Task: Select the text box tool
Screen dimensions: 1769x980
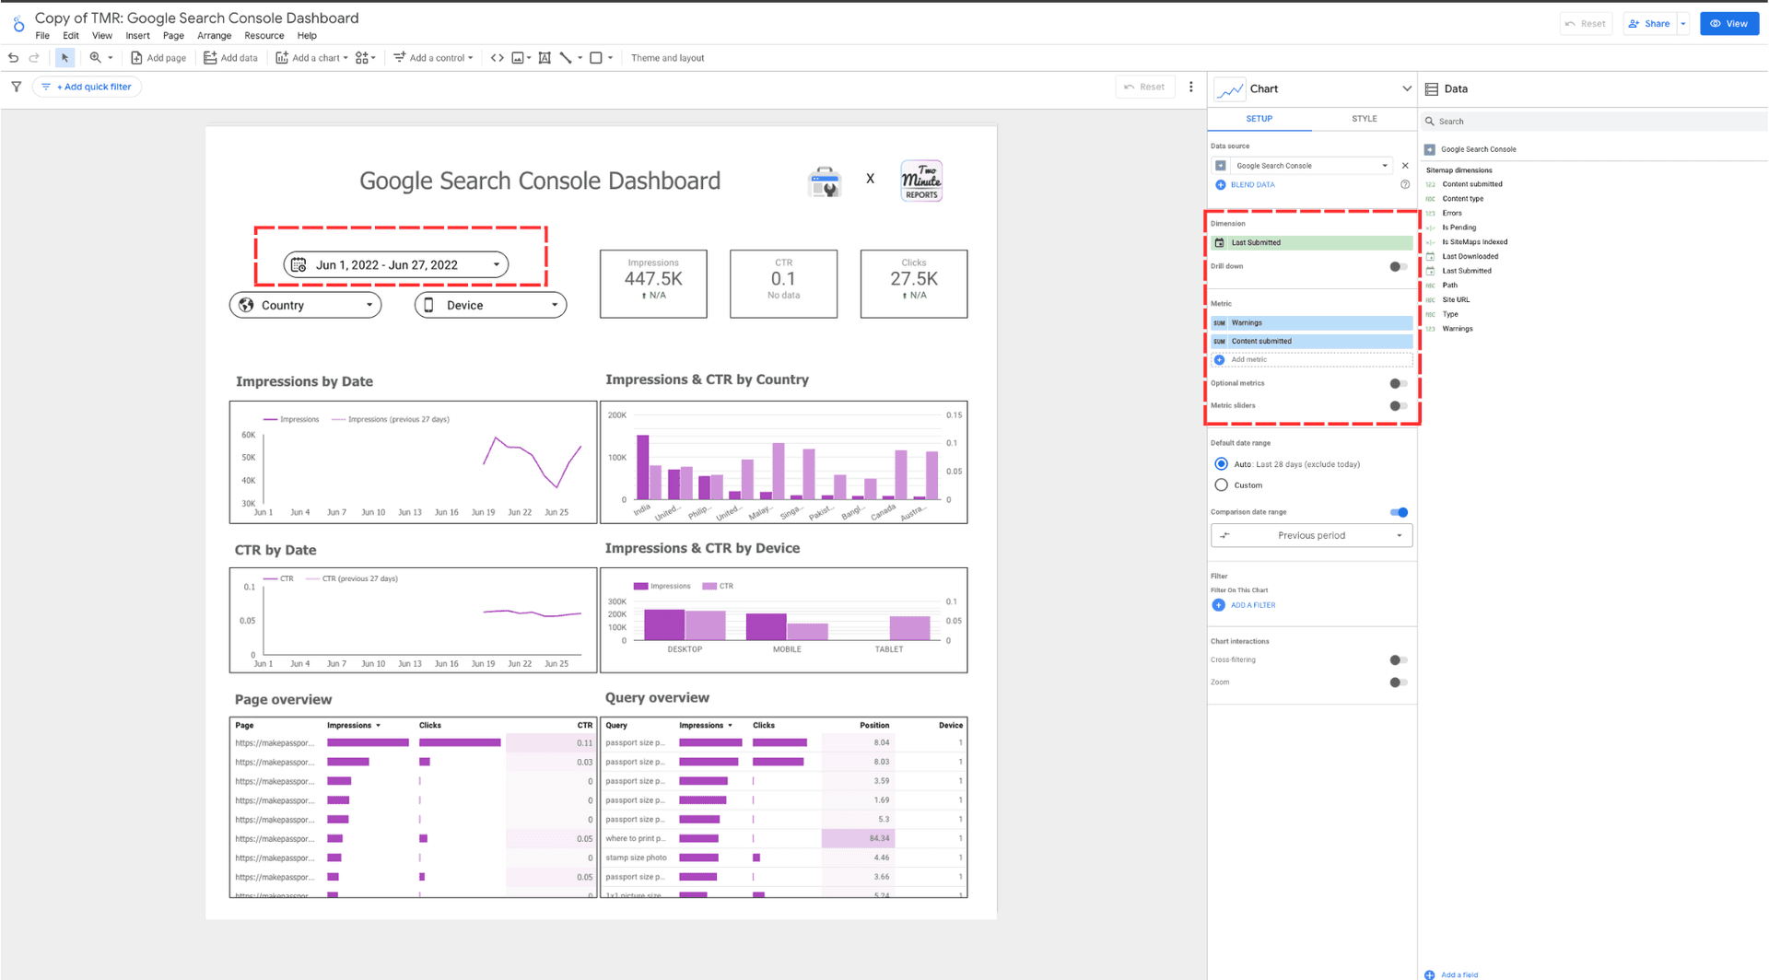Action: 545,58
